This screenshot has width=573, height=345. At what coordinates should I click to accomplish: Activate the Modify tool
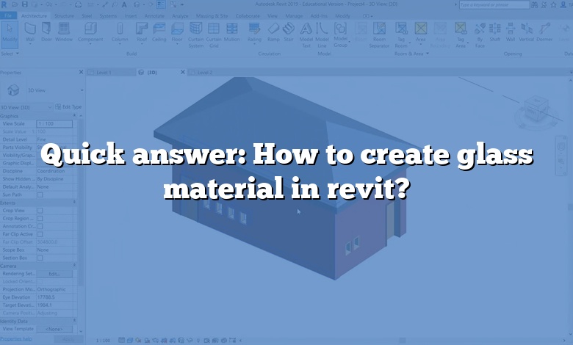(x=10, y=32)
